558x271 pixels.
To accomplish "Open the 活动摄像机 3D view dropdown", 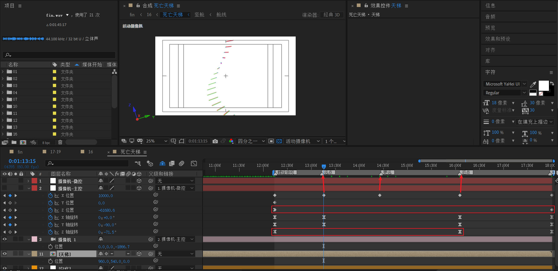I will point(303,141).
